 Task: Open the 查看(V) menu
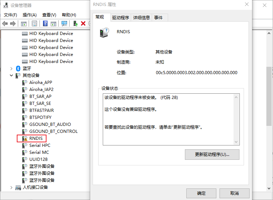[49, 15]
